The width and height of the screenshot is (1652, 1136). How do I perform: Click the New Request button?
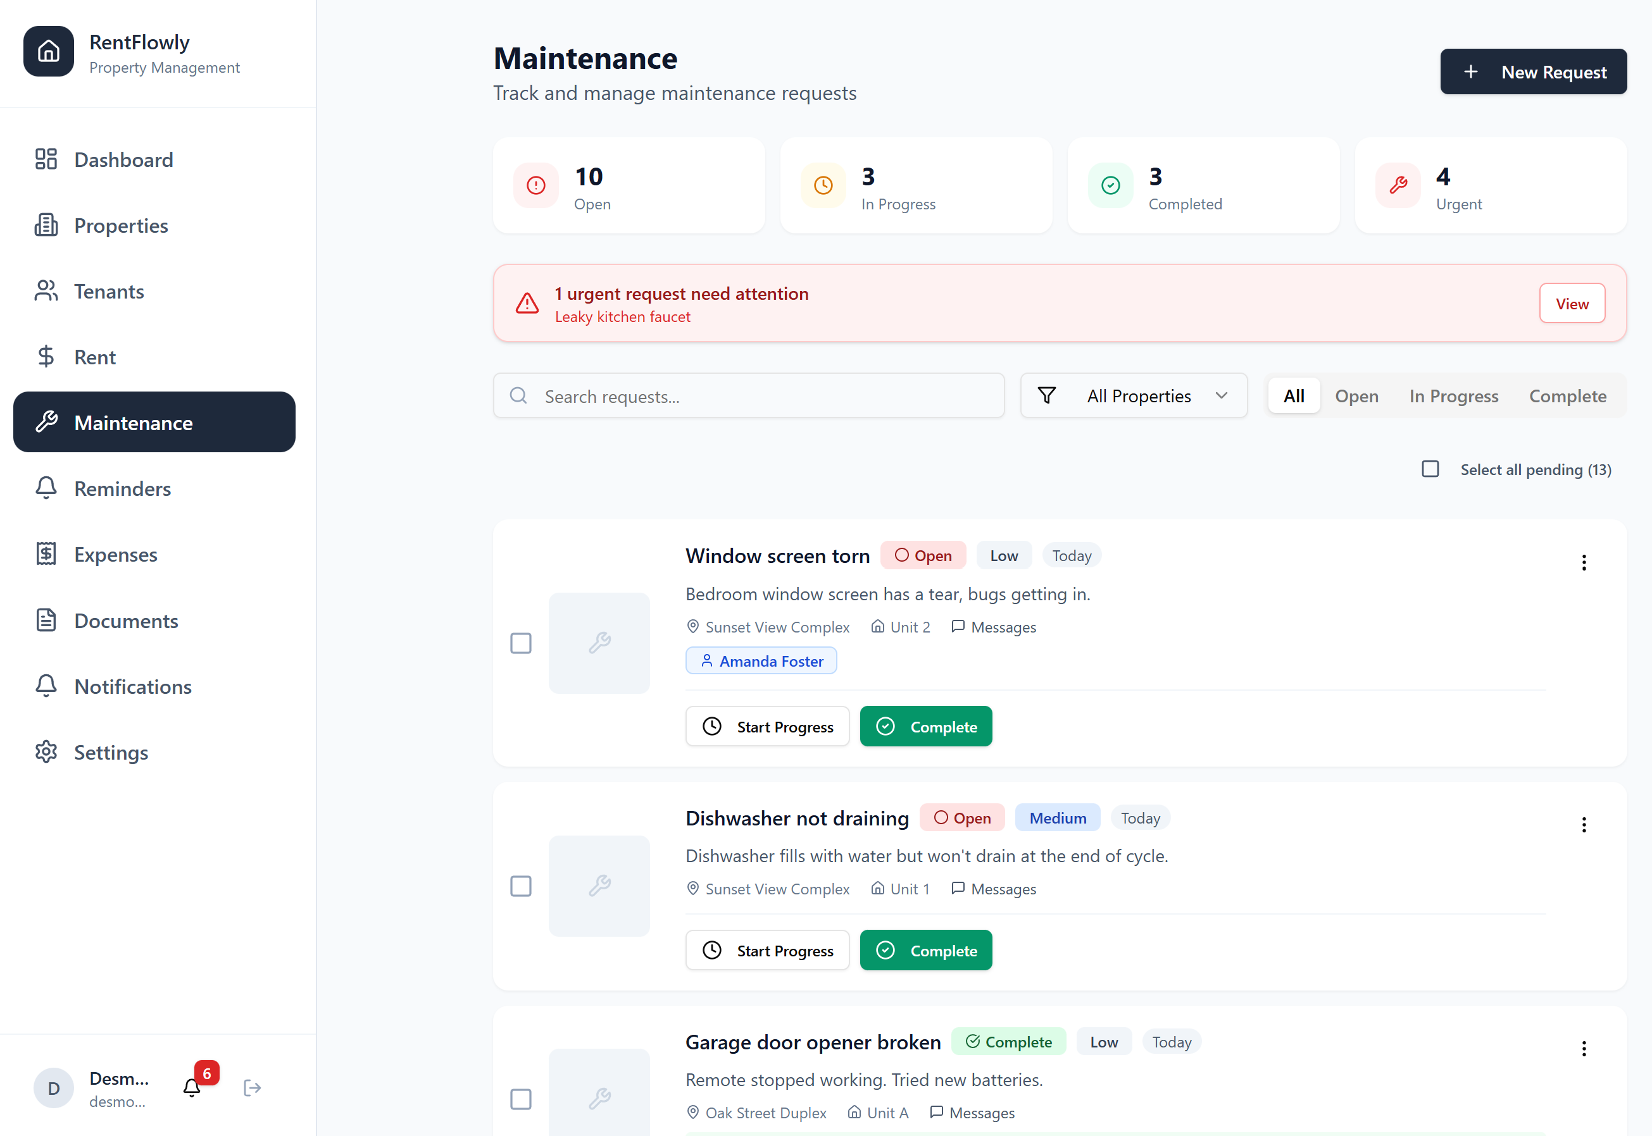coord(1532,71)
